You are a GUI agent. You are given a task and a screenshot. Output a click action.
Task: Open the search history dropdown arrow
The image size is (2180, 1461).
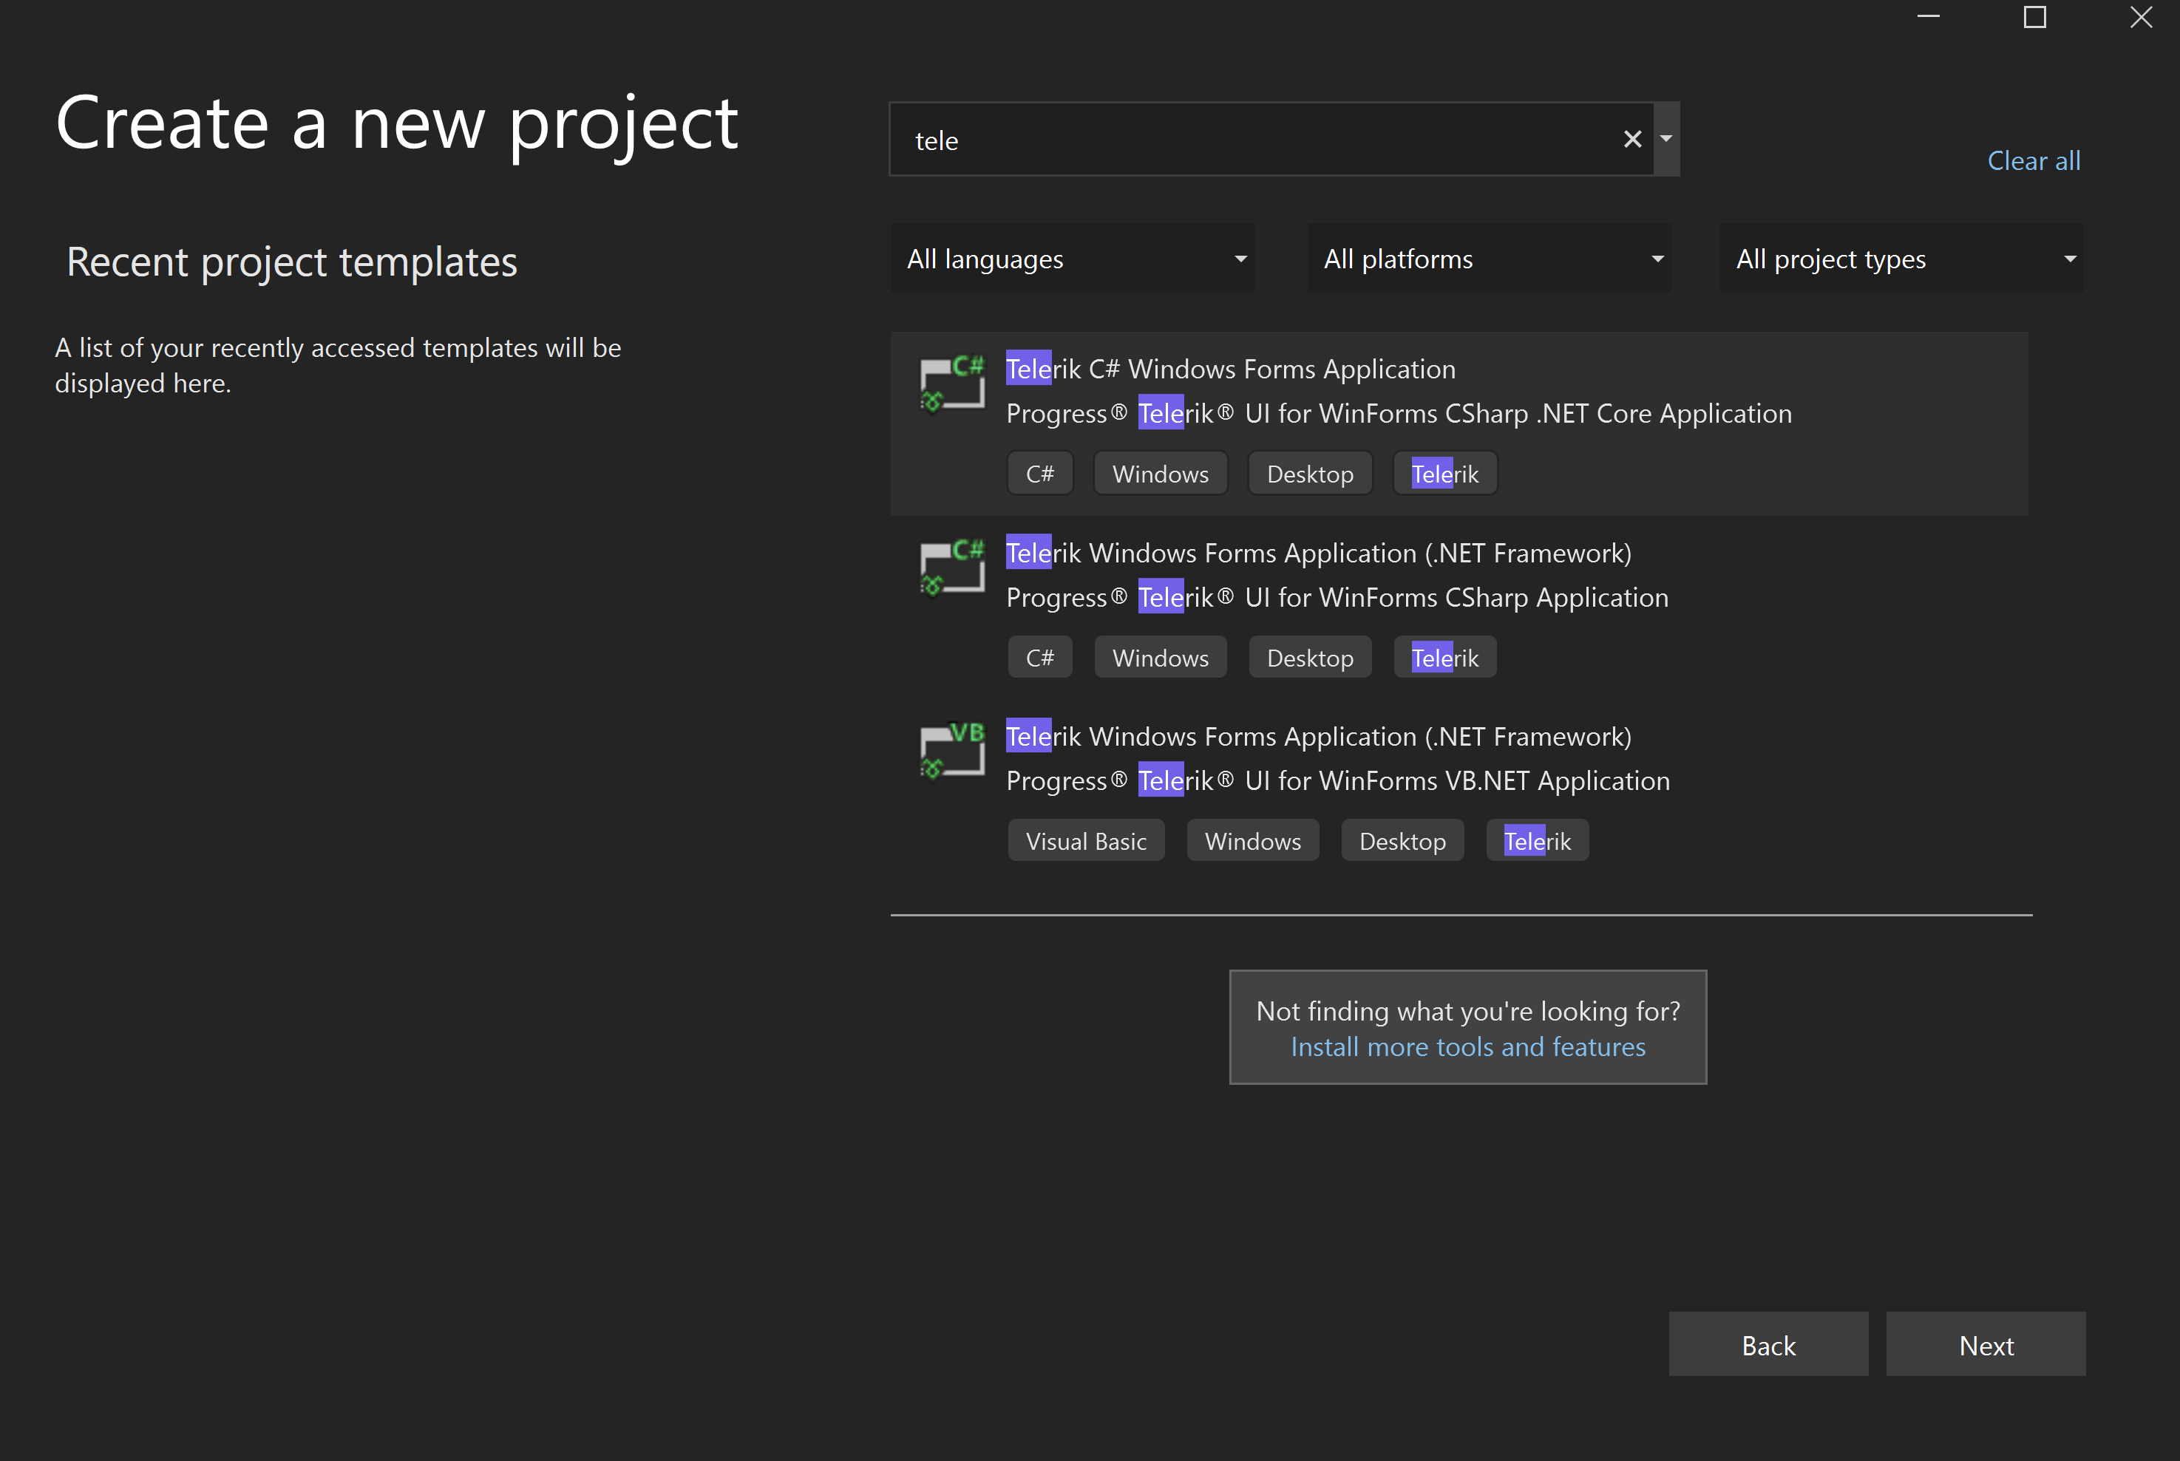click(1666, 140)
